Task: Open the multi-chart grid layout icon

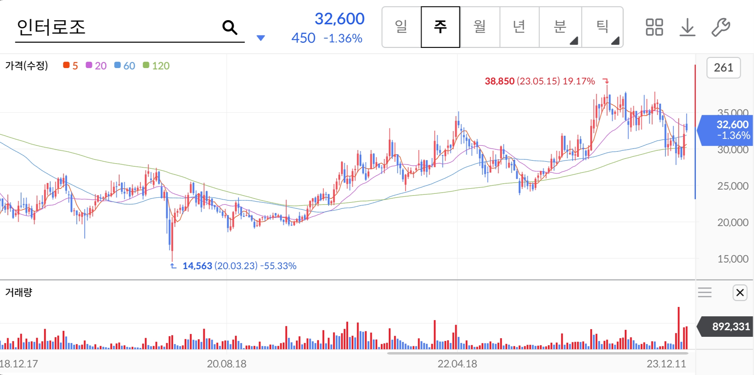Action: [654, 27]
